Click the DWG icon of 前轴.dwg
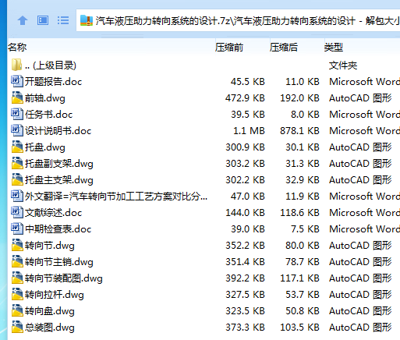400x340 pixels. click(17, 97)
